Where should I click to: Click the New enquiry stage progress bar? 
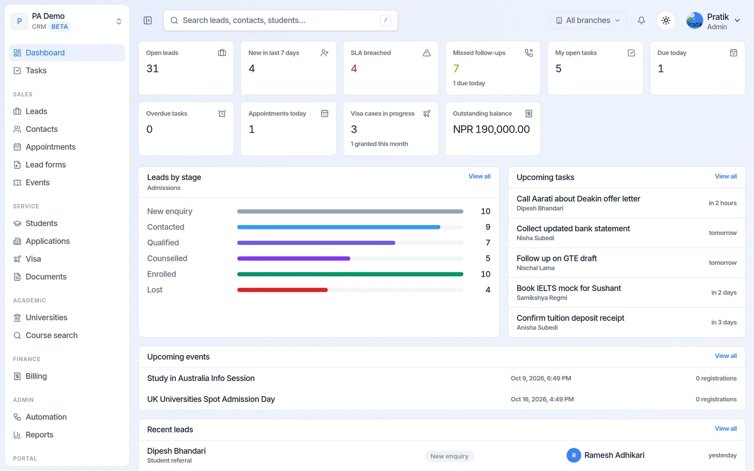pyautogui.click(x=350, y=211)
